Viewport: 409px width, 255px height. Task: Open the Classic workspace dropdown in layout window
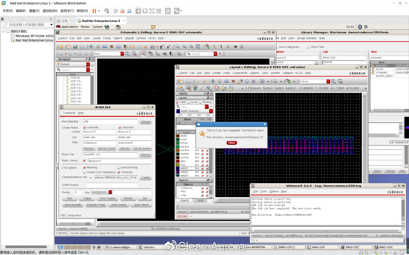pyautogui.click(x=328, y=81)
